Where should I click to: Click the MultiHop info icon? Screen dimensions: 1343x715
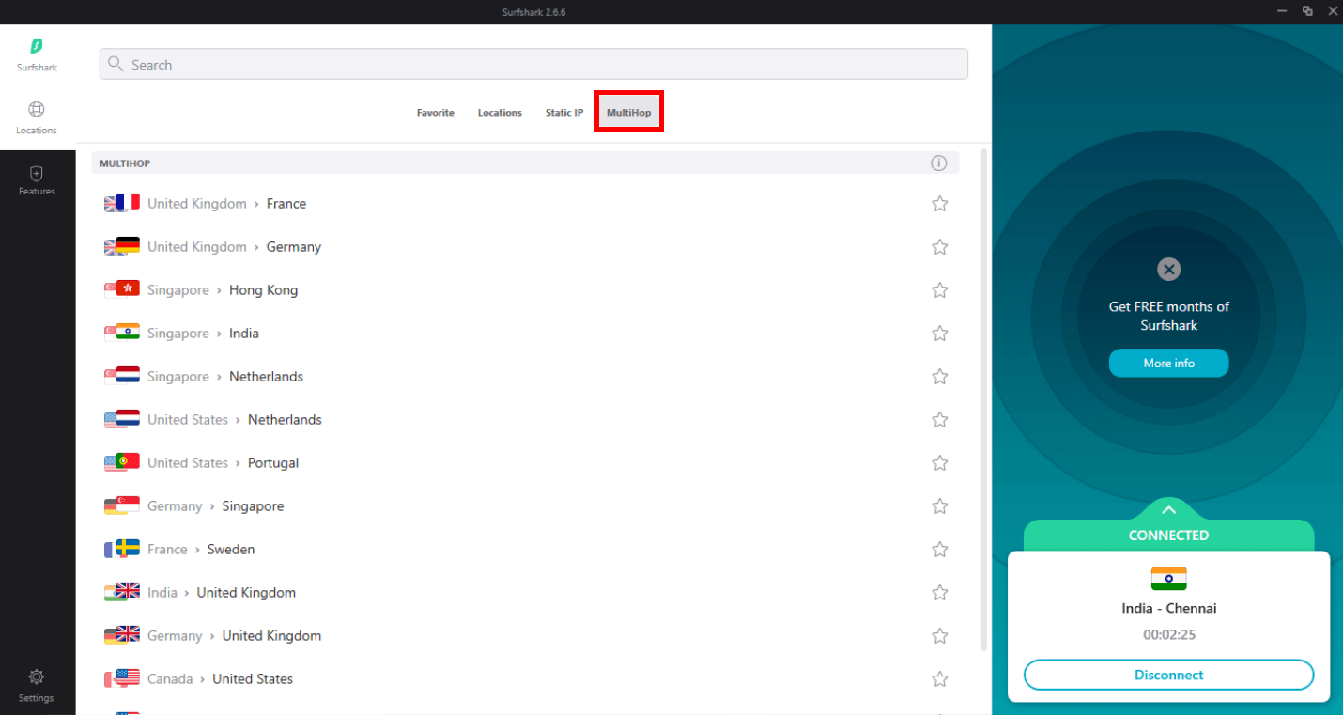point(939,163)
